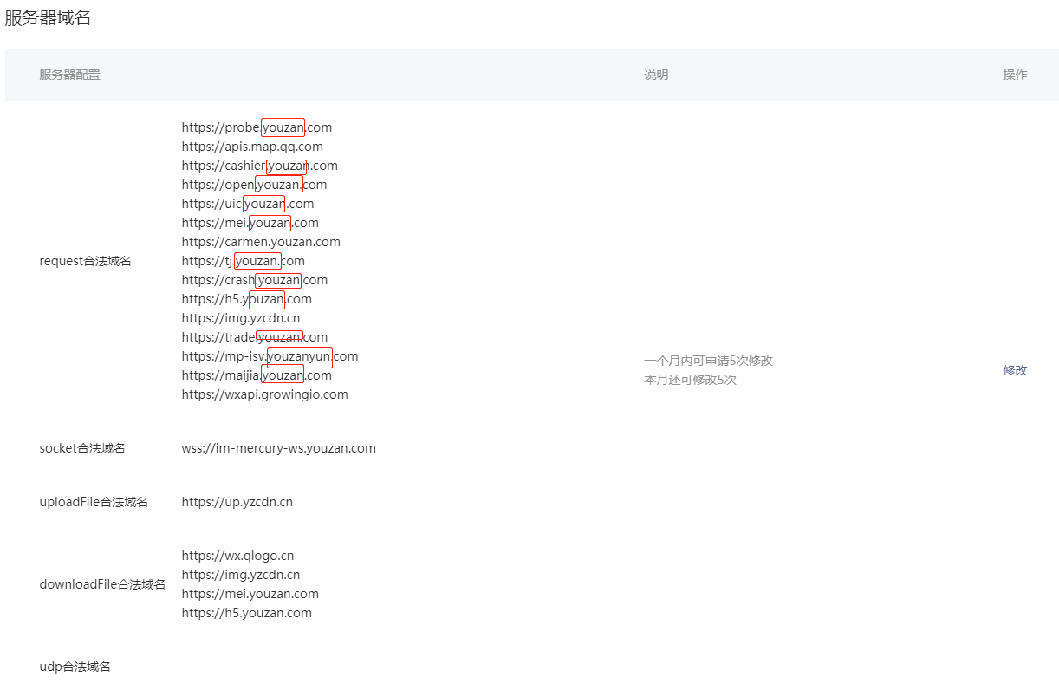
Task: Select the request合法域名 row label
Action: [x=86, y=261]
